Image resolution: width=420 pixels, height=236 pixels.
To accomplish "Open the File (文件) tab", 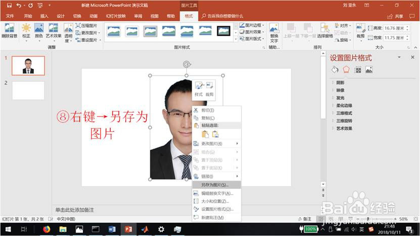I will coord(10,16).
